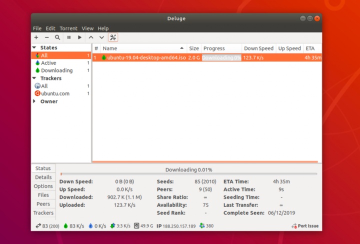Image resolution: width=360 pixels, height=244 pixels.
Task: Filter by Downloading state
Action: [x=56, y=70]
